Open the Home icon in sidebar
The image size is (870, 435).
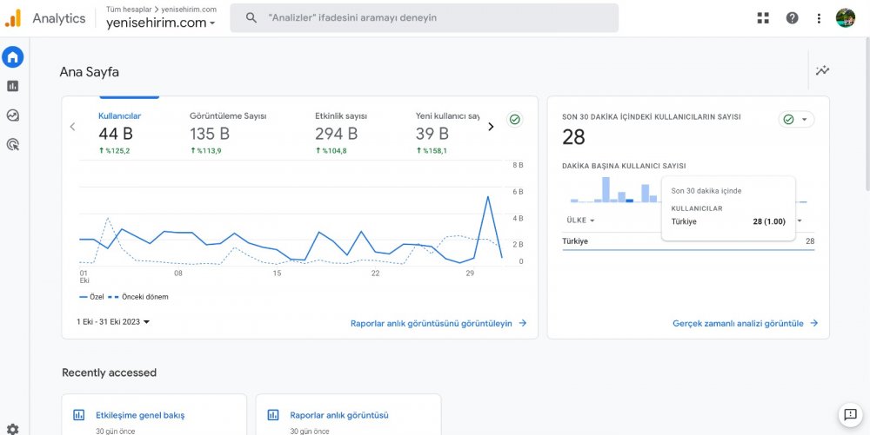(x=12, y=57)
